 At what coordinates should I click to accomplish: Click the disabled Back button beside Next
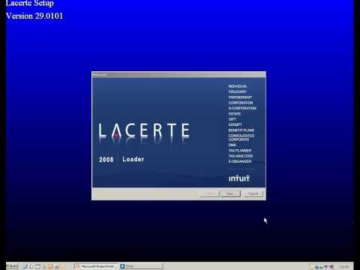click(x=209, y=194)
